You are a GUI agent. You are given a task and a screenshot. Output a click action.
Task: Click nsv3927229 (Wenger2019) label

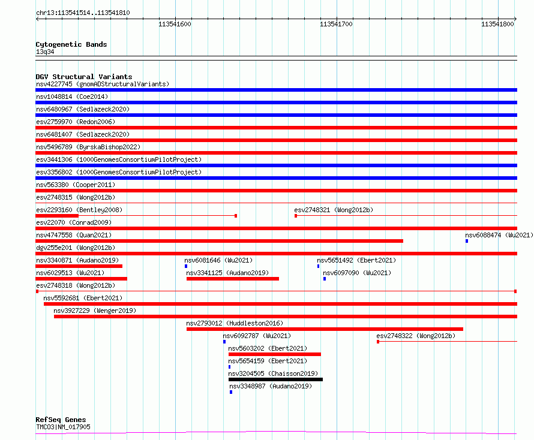tap(95, 311)
